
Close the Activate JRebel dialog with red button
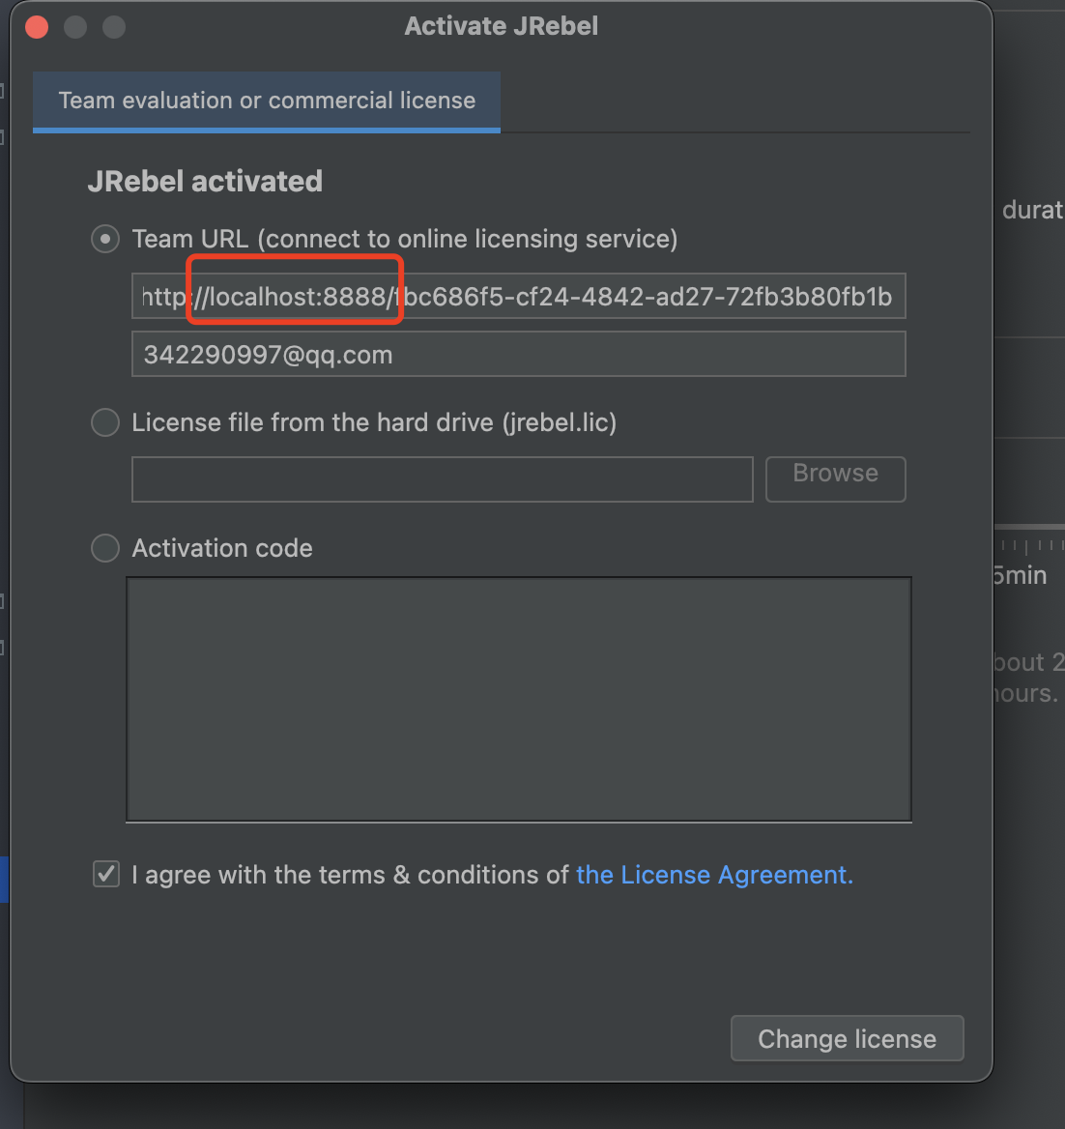tap(37, 27)
